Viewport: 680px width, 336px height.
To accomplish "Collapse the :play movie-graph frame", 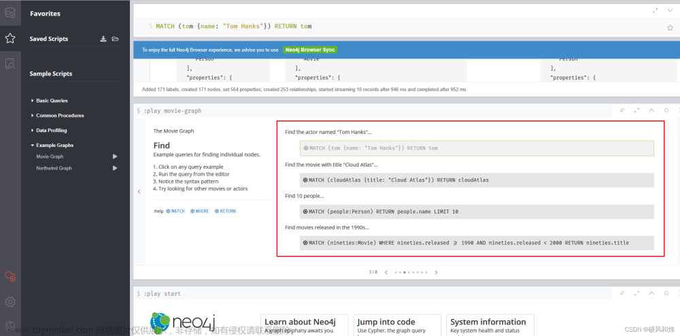I will (651, 111).
